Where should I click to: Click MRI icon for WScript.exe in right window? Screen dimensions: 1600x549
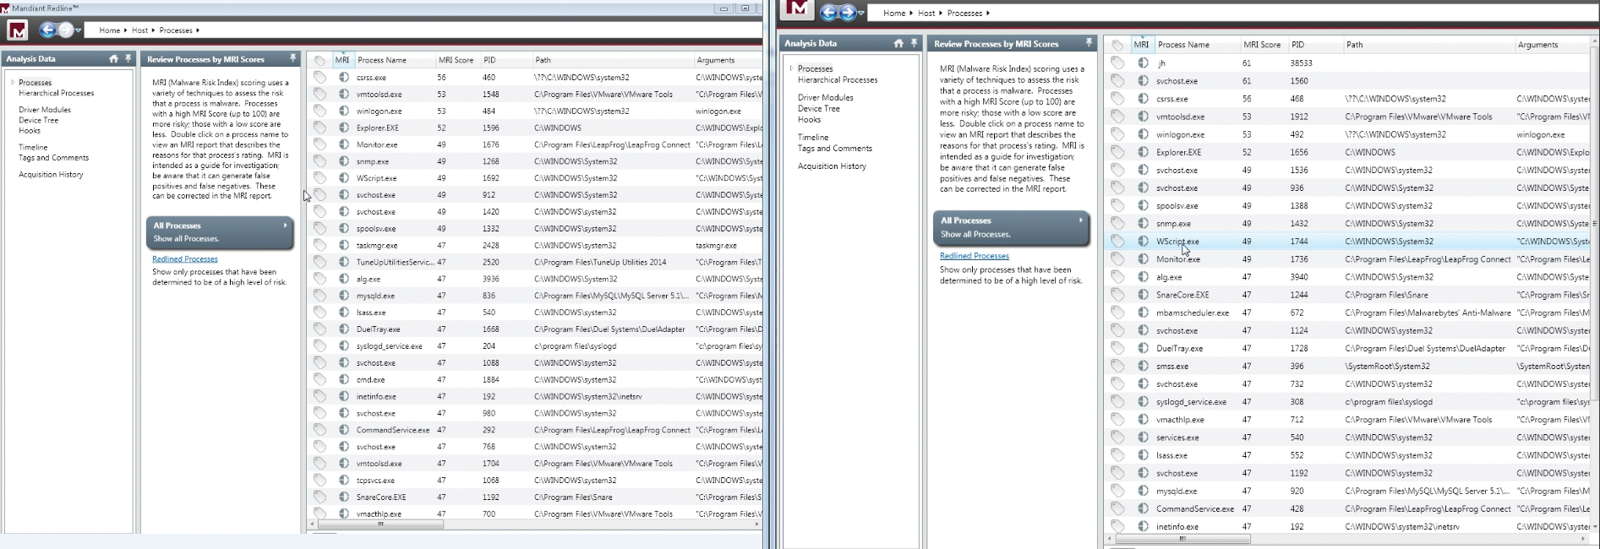pyautogui.click(x=1143, y=241)
